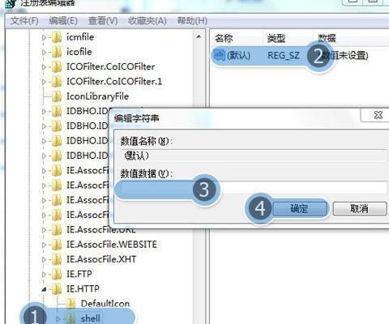389x324 pixels.
Task: Expand the ICOFilter.CoICOFilter.1 key
Action: (x=44, y=82)
